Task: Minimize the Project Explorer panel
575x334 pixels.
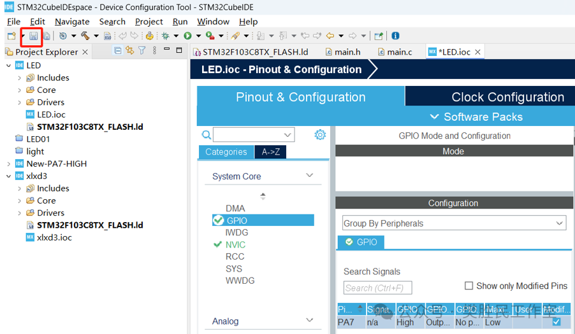Action: click(167, 49)
